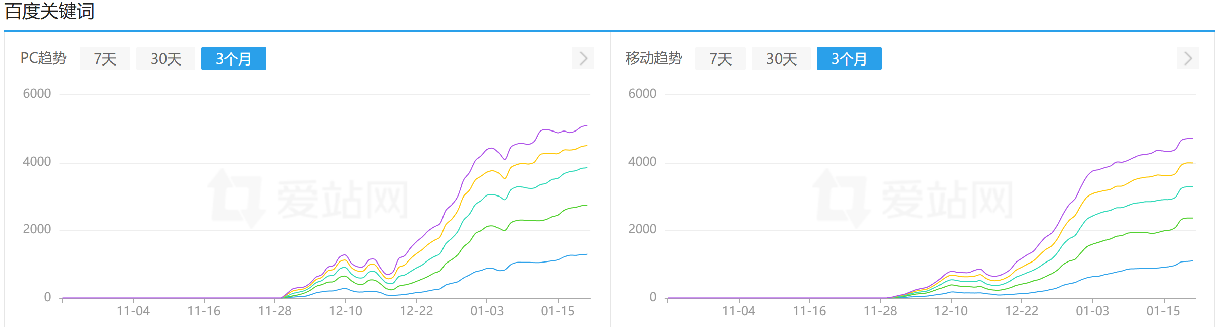
Task: Click right end of yellow line in 移动 chart
Action: click(1192, 163)
